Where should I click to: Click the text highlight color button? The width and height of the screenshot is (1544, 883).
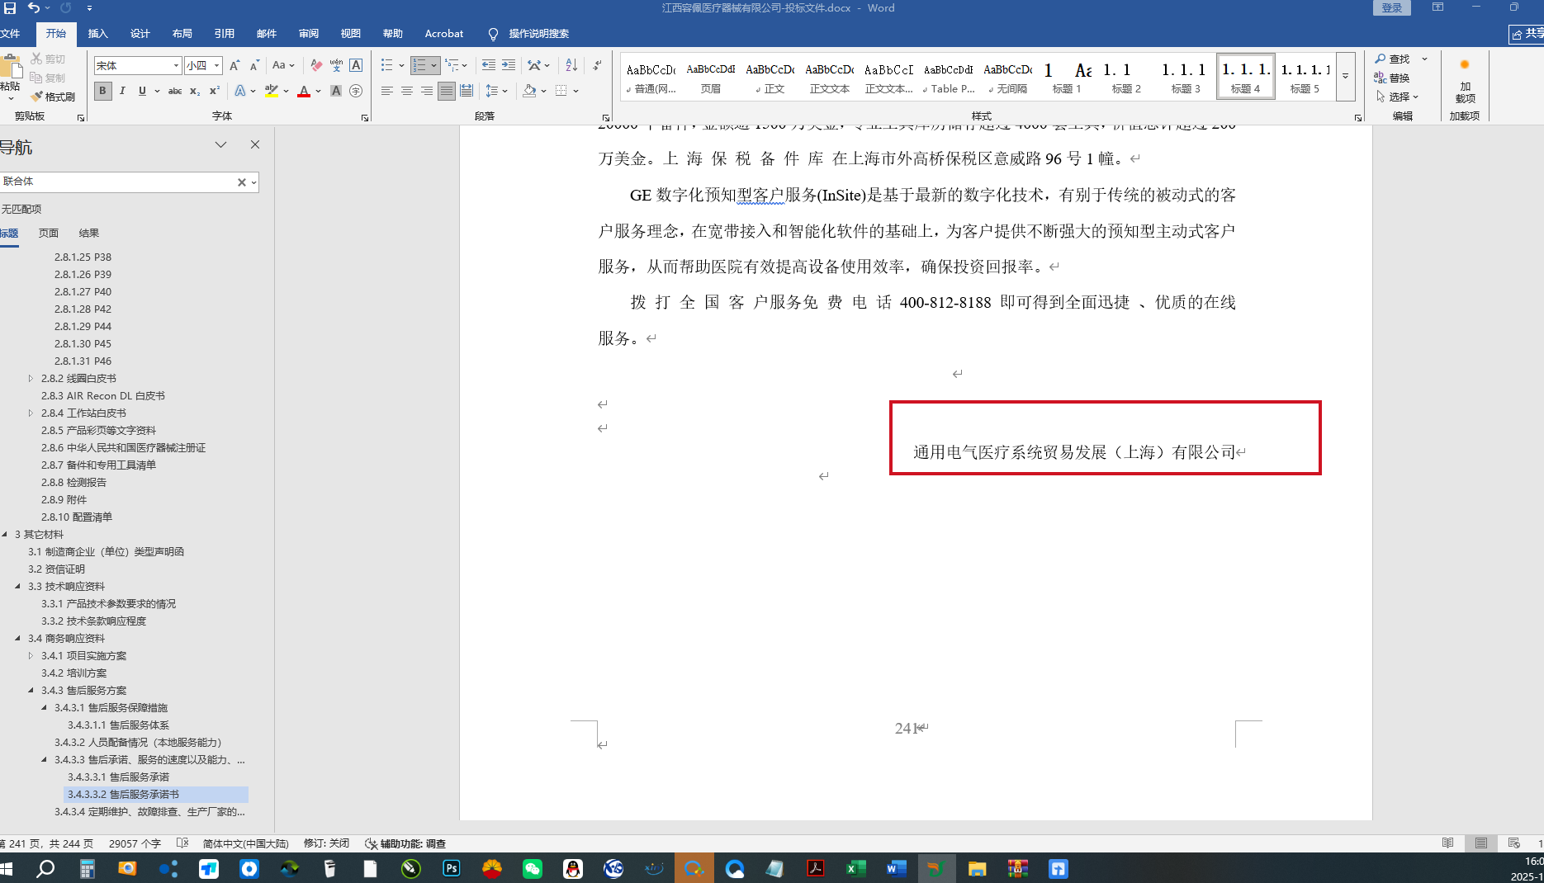(x=270, y=91)
